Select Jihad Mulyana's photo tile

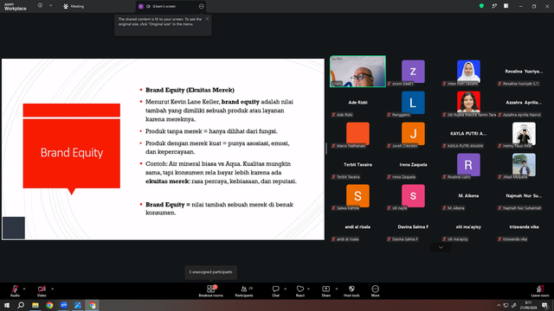524,164
